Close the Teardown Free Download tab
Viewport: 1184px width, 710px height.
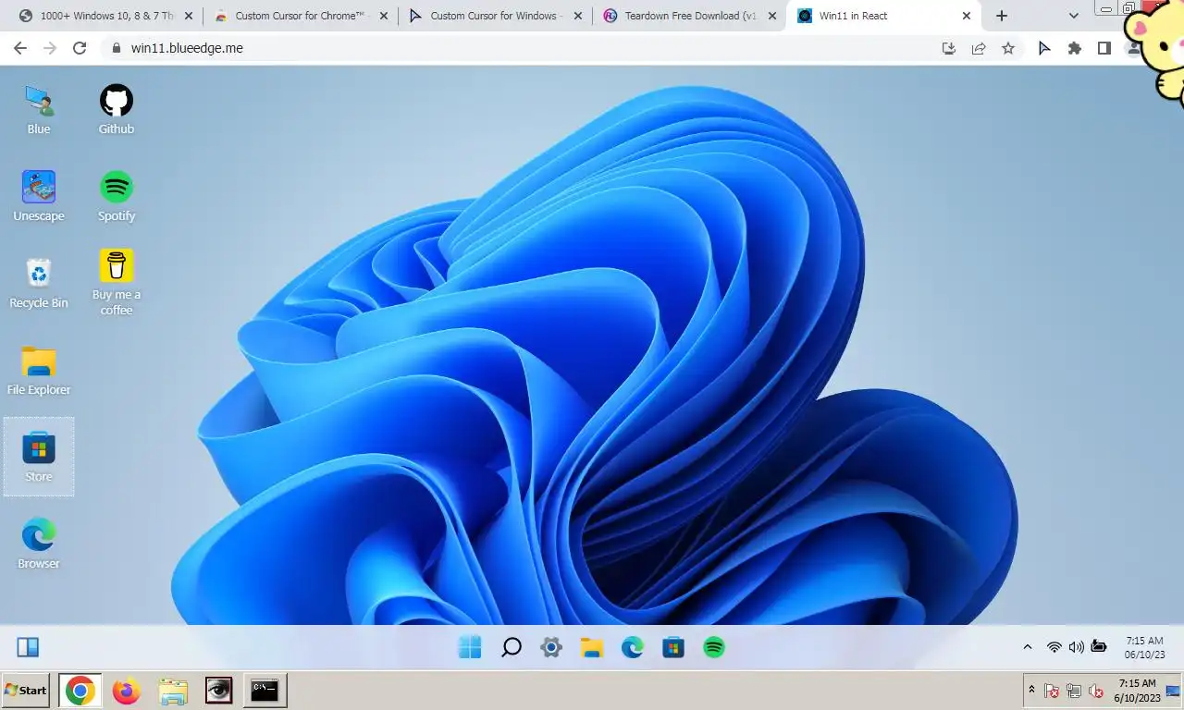[772, 16]
